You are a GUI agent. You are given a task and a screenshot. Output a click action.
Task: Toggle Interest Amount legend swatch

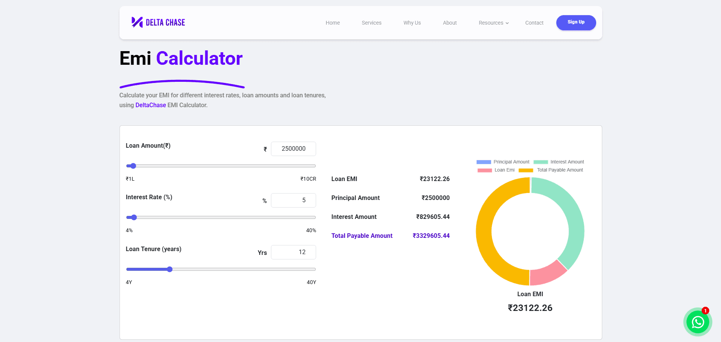tap(541, 162)
